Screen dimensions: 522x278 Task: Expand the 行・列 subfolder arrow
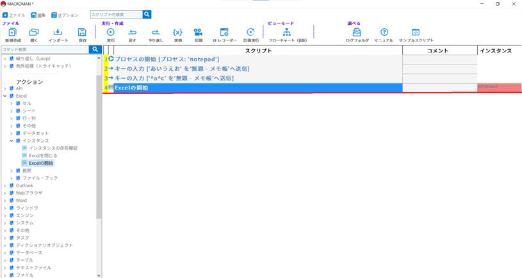point(12,119)
